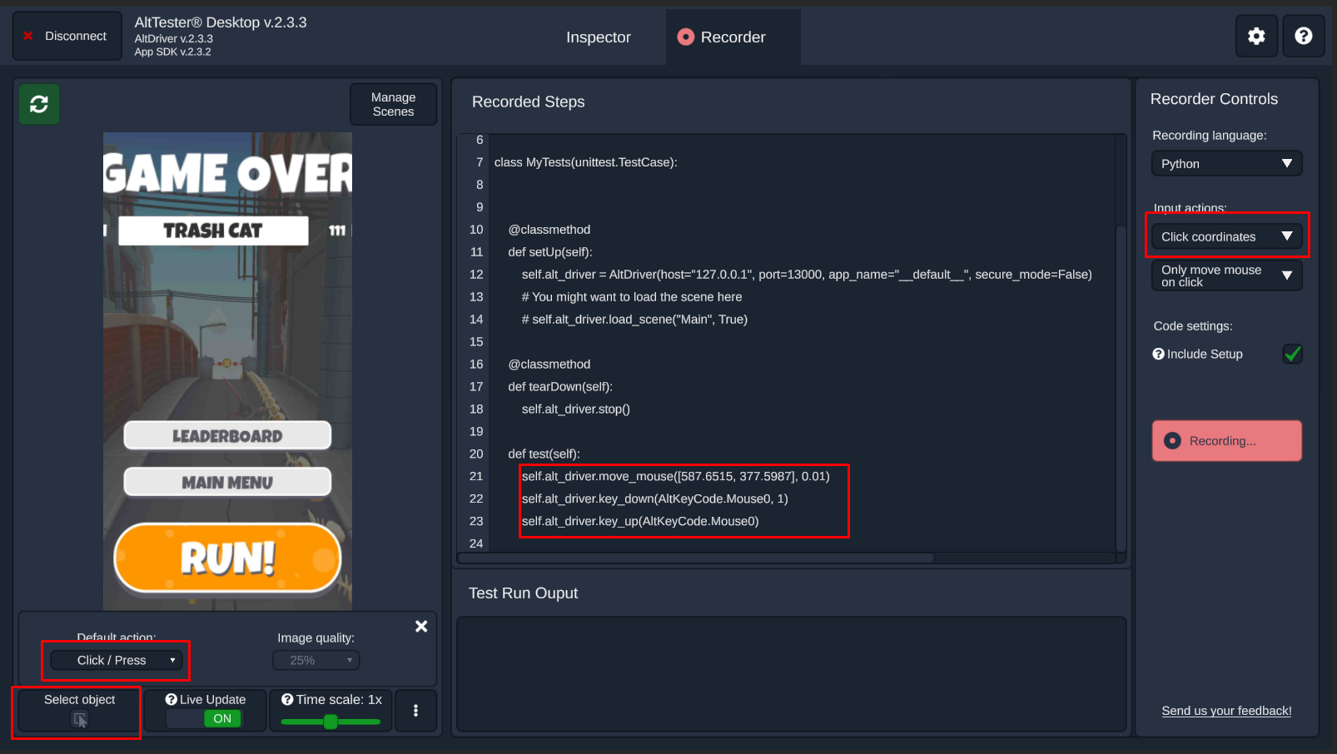Click the key_up code line 23
1337x754 pixels.
click(640, 521)
